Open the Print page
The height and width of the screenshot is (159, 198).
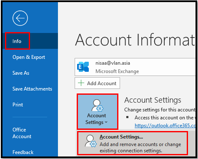(18, 105)
